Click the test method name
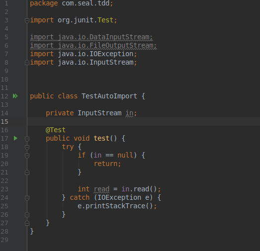The height and width of the screenshot is (251, 260). [x=101, y=139]
